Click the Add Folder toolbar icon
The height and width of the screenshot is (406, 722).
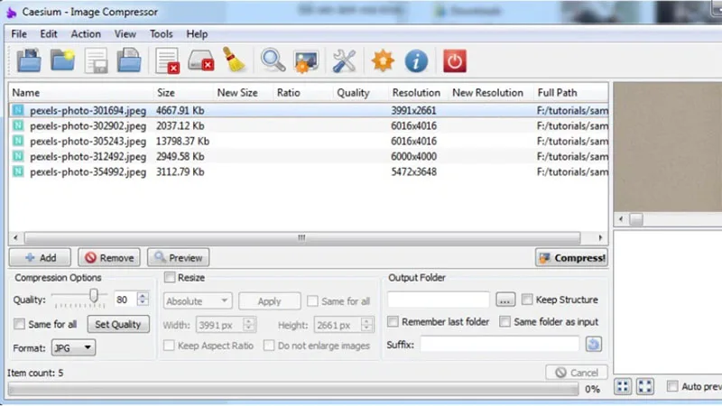[62, 60]
